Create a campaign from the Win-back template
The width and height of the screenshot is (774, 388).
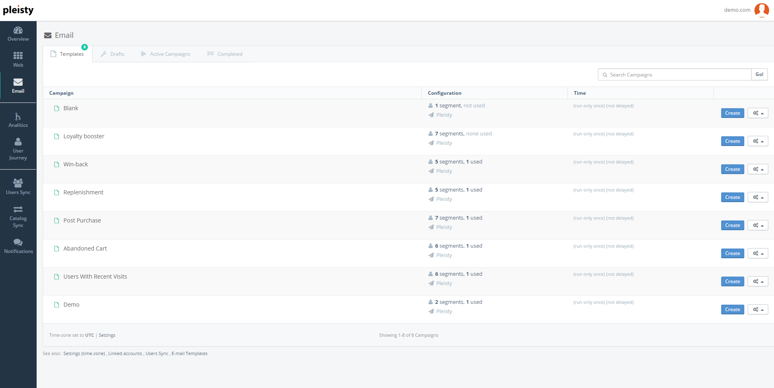point(732,169)
